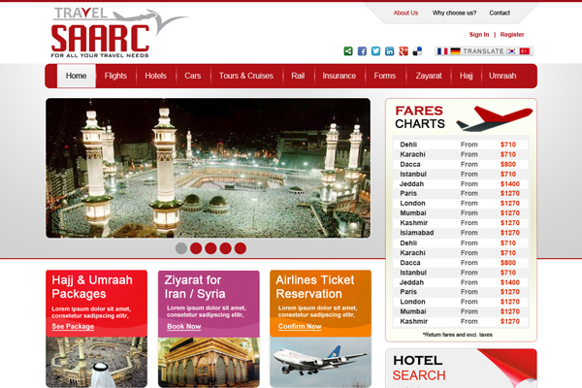Viewport: 582px width, 388px height.
Task: Select the French flag translation
Action: [442, 50]
